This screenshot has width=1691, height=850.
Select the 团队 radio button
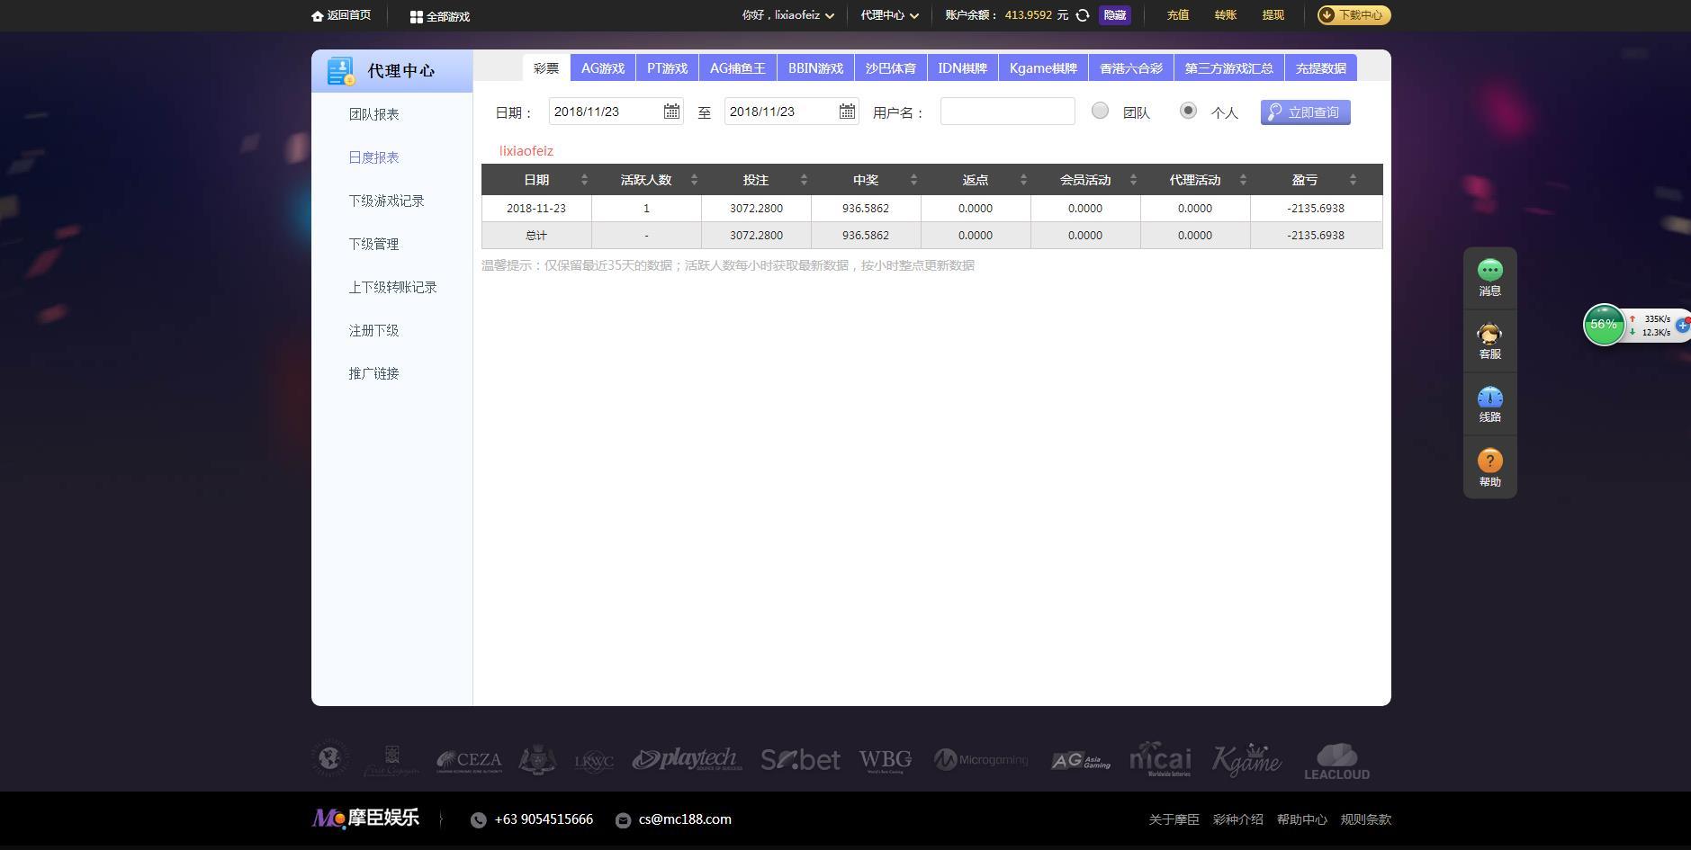click(1099, 111)
